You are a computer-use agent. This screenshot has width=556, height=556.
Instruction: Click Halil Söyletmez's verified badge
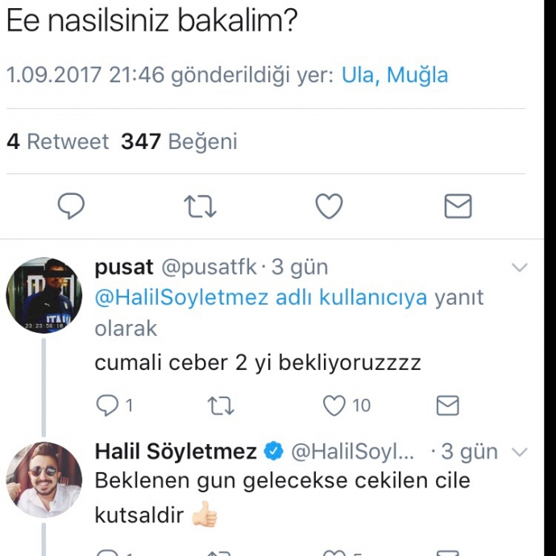pos(274,451)
